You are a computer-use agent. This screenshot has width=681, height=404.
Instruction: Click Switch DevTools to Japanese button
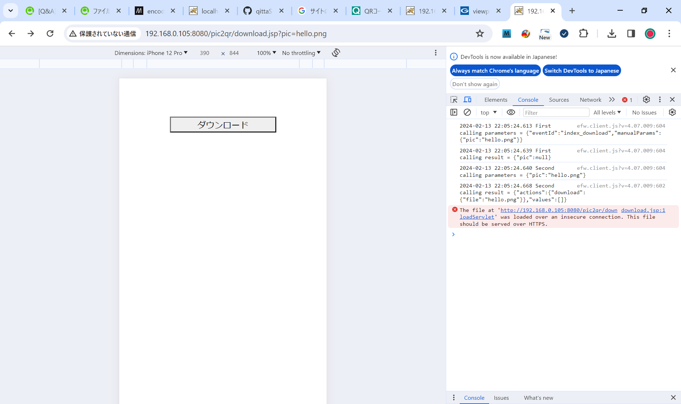(581, 71)
